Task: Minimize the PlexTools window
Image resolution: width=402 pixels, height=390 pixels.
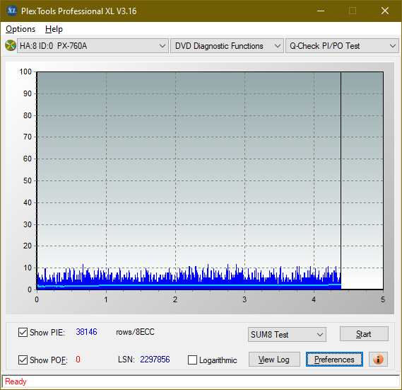Action: 321,11
